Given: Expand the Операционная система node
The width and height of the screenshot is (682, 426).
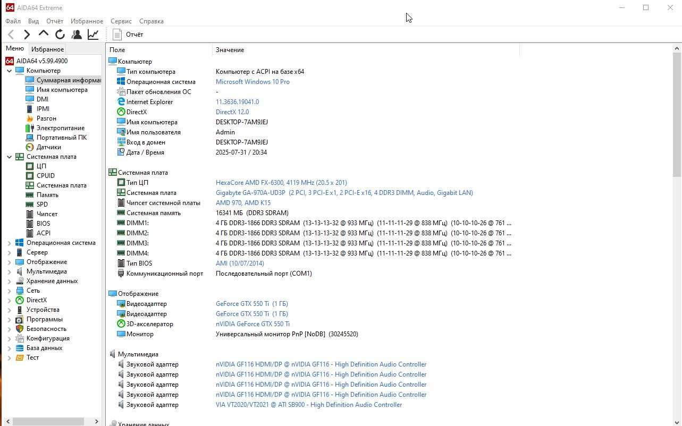Looking at the screenshot, I should (x=9, y=243).
